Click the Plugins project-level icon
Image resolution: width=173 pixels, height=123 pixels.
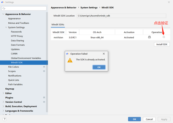tap(44, 97)
